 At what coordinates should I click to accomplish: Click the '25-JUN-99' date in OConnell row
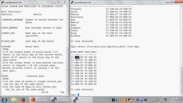click(x=125, y=9)
